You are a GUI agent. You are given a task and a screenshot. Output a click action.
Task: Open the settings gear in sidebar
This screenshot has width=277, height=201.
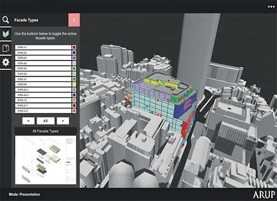[6, 62]
